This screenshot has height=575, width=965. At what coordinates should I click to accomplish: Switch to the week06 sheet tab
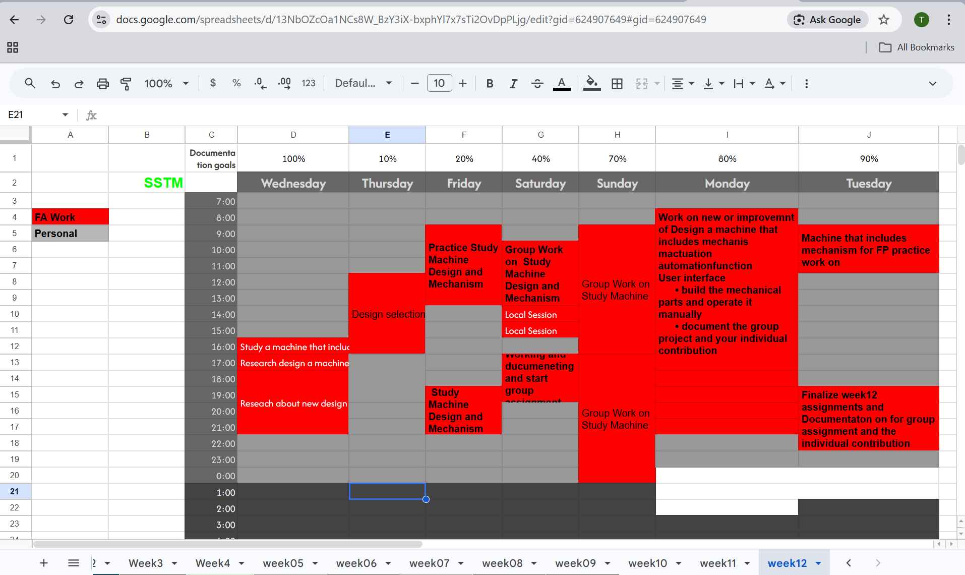[356, 563]
